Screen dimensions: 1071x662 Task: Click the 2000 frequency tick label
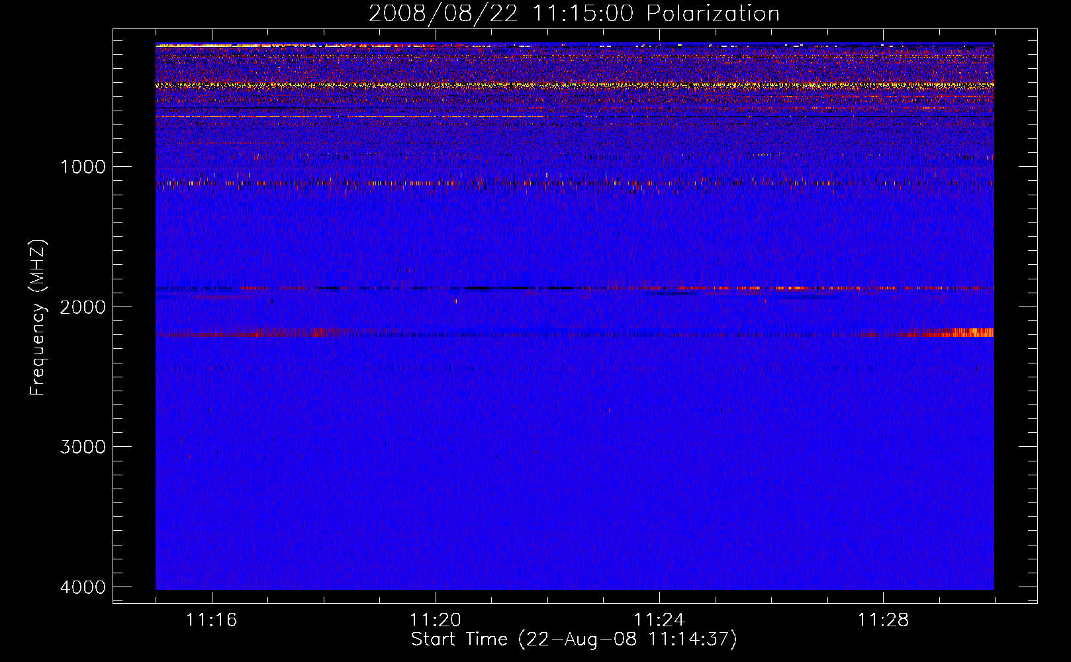(83, 307)
